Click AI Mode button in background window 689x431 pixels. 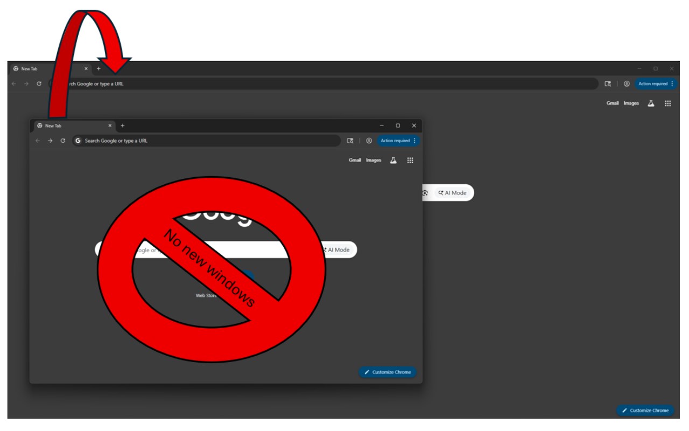pos(452,193)
